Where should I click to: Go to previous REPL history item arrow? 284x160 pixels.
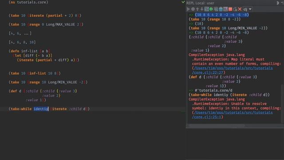(197, 9)
